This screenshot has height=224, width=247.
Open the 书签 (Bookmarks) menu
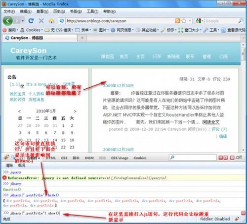click(x=76, y=11)
